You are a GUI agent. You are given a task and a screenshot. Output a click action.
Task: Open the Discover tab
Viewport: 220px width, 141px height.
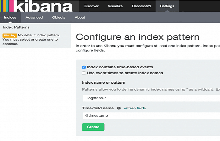(91, 6)
